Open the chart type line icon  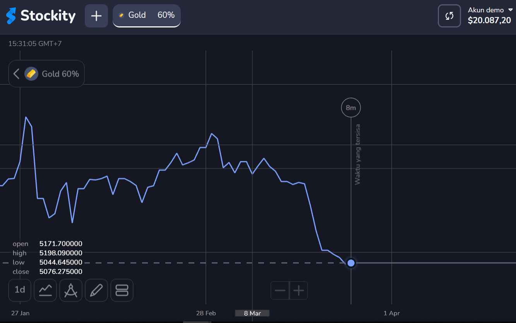pos(45,290)
